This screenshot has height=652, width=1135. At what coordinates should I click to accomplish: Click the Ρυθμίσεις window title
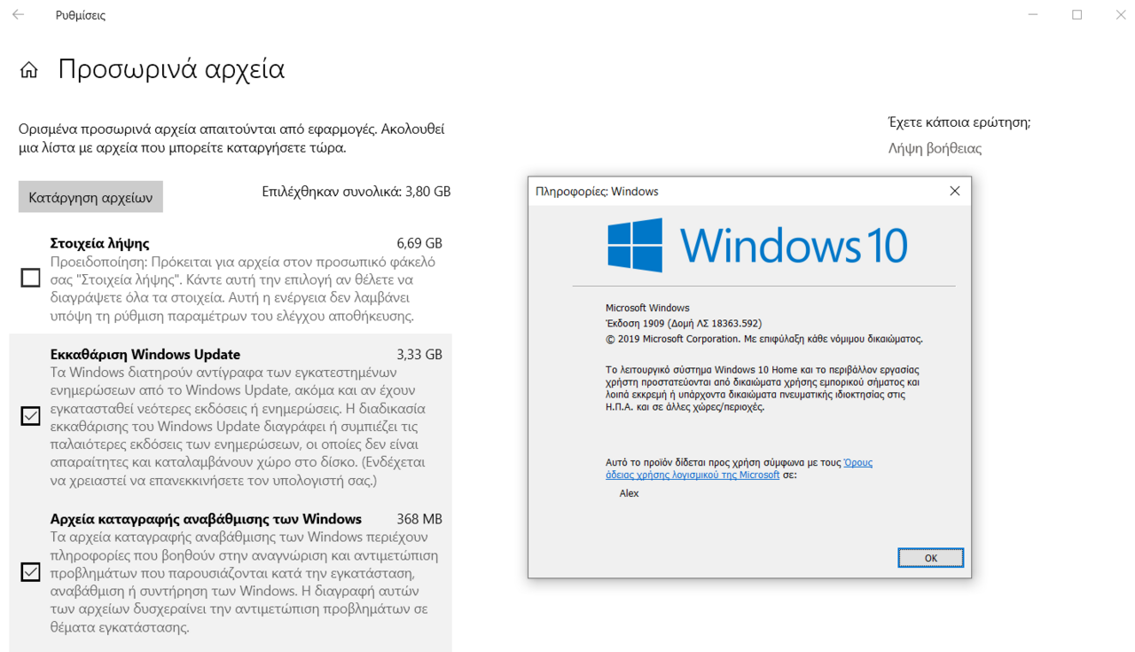[81, 15]
